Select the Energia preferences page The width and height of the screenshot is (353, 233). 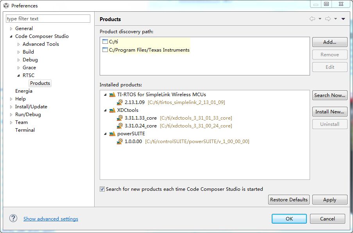point(24,91)
